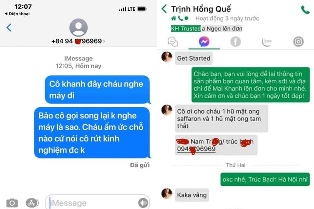Switch to the all-conversations chat tab
The height and width of the screenshot is (209, 314).
point(173,41)
